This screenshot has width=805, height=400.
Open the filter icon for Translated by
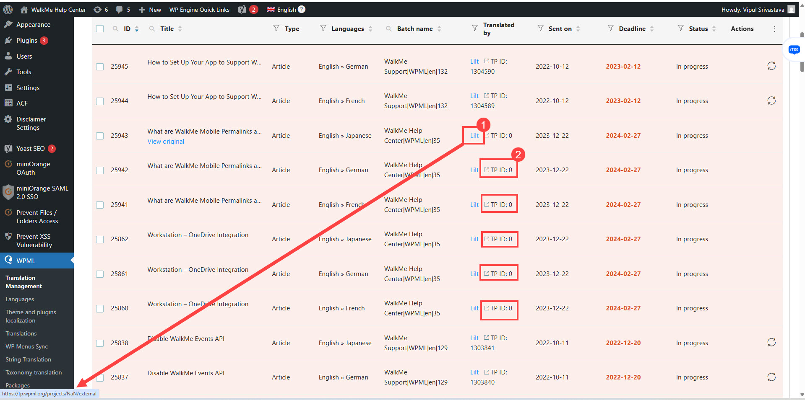pos(474,28)
